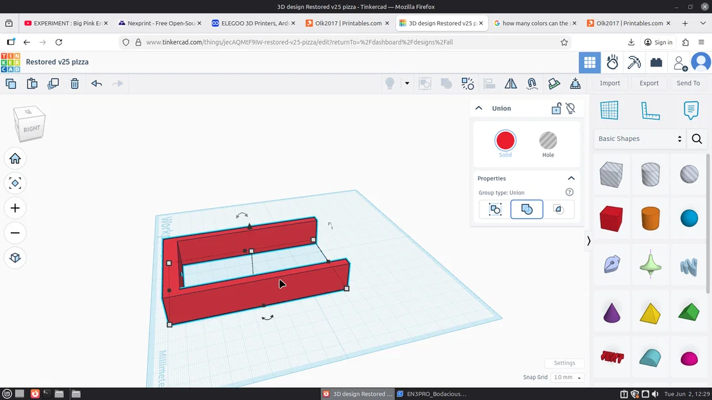Image resolution: width=712 pixels, height=400 pixels.
Task: Click the Drop to workplane icon
Action: [x=575, y=83]
